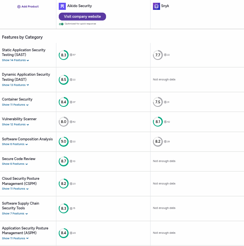
Task: Click the quick response badge icon
Action: coord(61,24)
